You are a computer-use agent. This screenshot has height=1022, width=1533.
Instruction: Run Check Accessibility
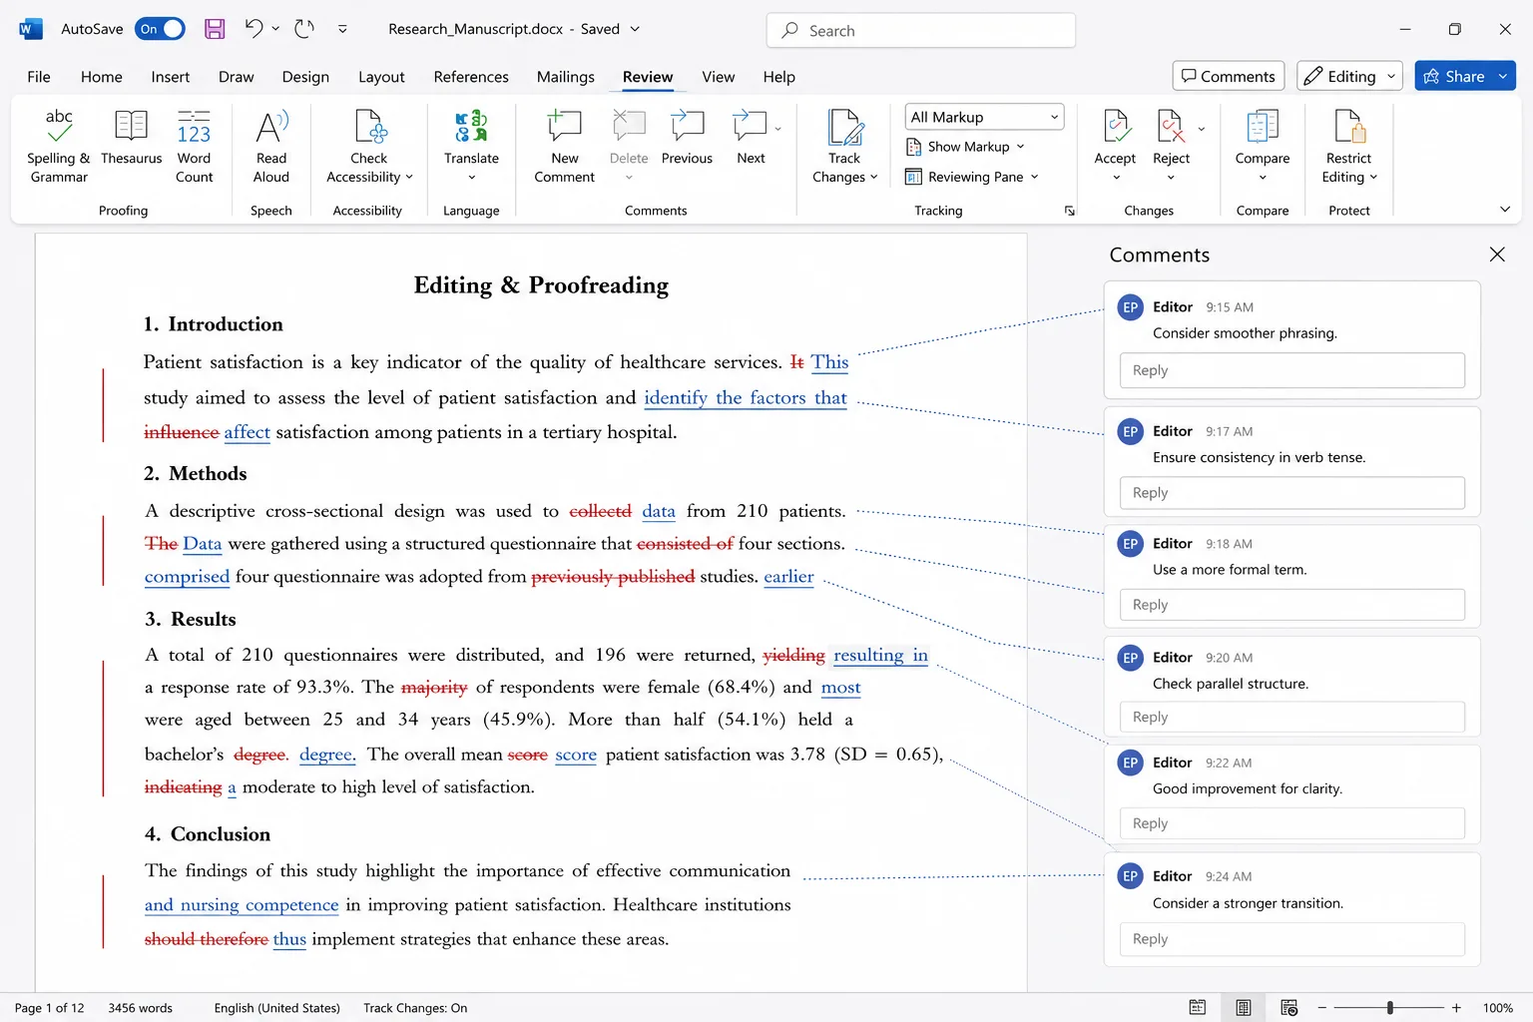click(x=368, y=146)
